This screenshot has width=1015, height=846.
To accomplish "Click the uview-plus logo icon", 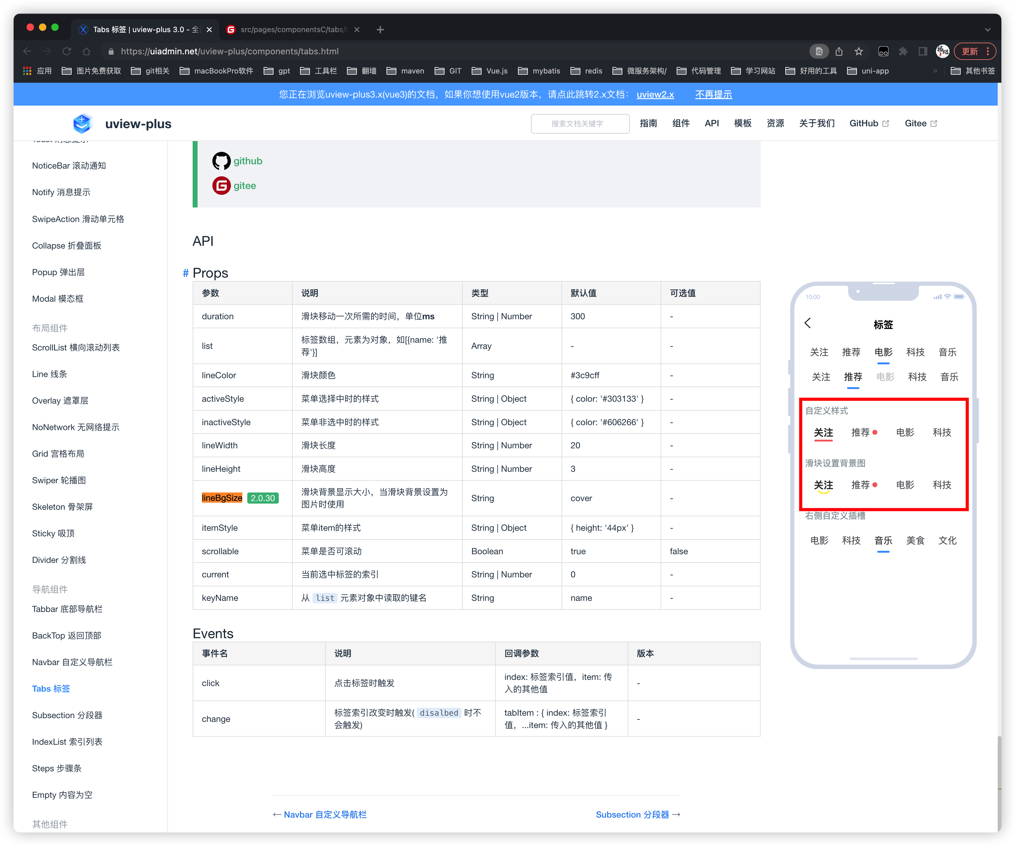I will [x=82, y=124].
